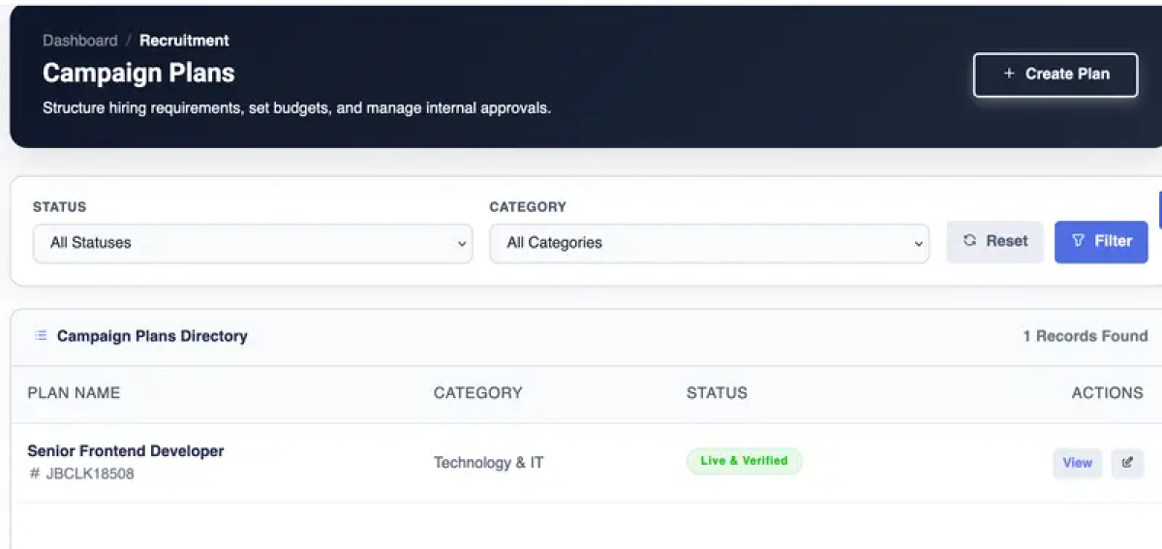Open the All Statuses dropdown
The width and height of the screenshot is (1162, 549).
click(x=253, y=243)
